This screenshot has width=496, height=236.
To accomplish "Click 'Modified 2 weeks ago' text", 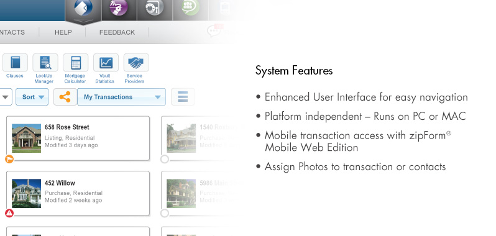I will pos(73,201).
